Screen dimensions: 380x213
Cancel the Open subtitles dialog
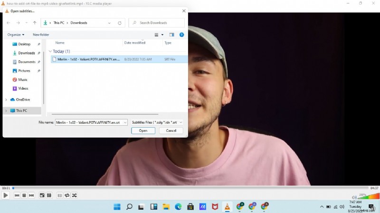[171, 130]
